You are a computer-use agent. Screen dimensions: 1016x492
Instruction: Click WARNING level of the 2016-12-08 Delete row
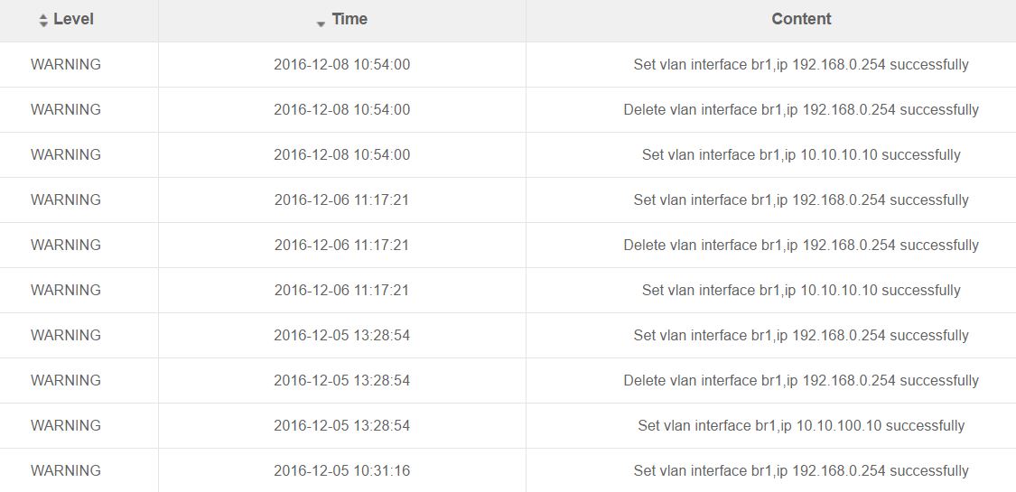tap(66, 110)
